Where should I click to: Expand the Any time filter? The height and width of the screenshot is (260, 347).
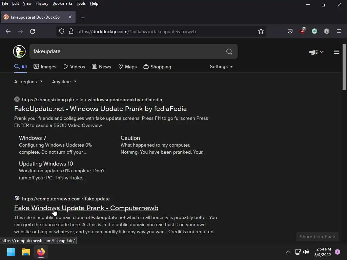tap(64, 82)
